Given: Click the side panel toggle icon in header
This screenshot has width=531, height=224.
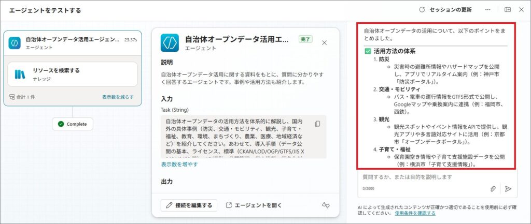Looking at the screenshot, I should coord(508,10).
